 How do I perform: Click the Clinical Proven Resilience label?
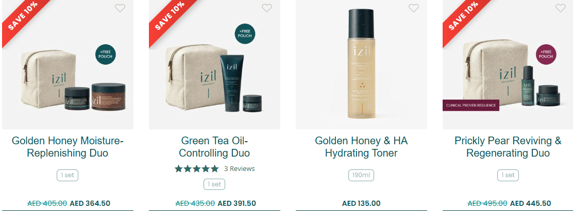click(471, 106)
